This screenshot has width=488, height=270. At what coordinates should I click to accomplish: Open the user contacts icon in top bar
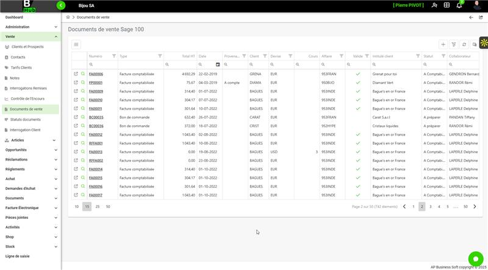point(434,5)
